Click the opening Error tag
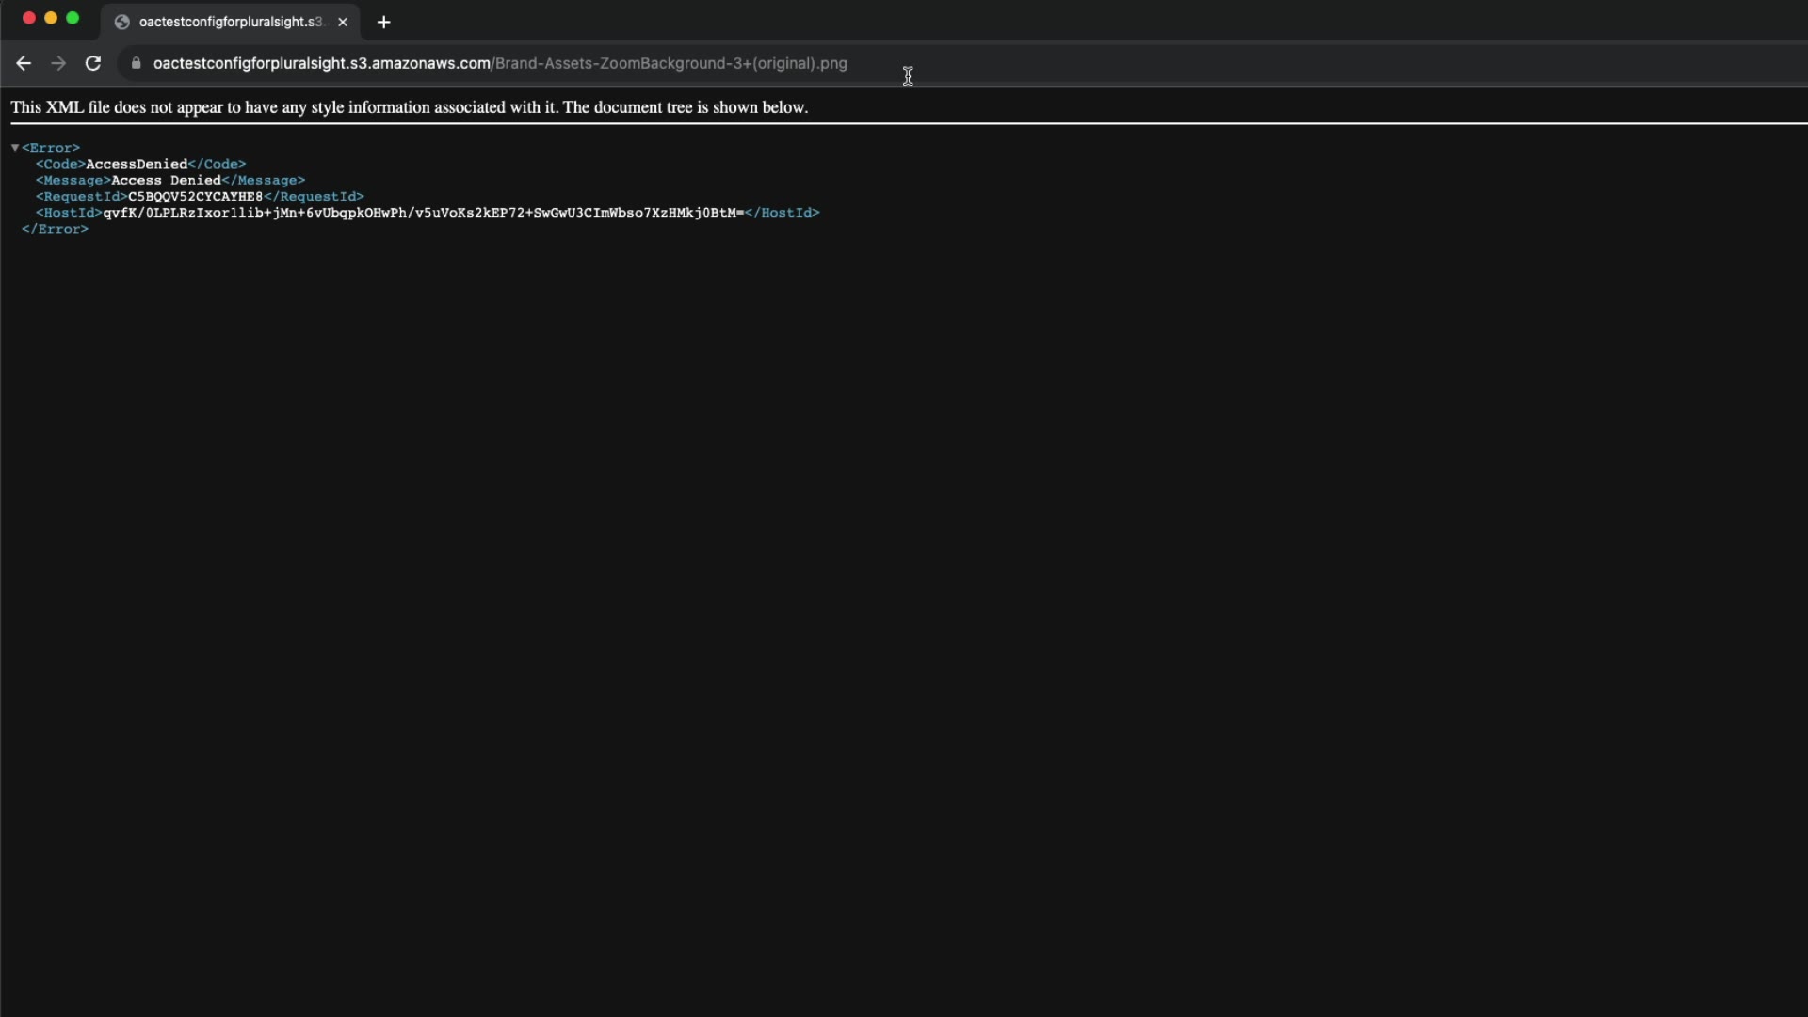 (x=51, y=148)
